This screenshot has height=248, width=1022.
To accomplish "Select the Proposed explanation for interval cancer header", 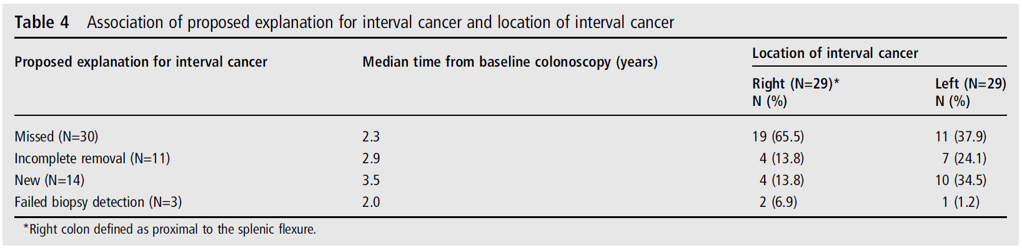I will [x=141, y=62].
